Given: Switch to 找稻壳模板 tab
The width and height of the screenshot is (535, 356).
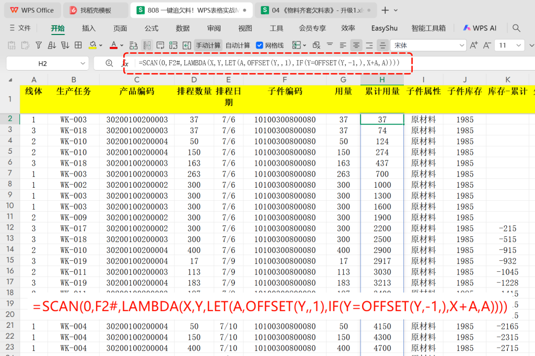Looking at the screenshot, I should click(96, 10).
